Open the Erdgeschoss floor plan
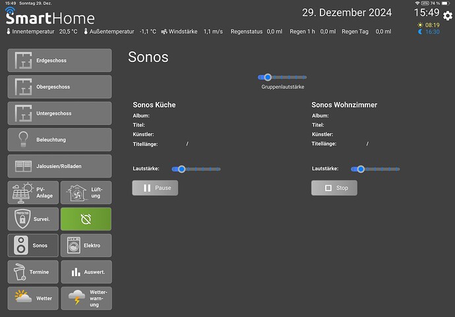 click(x=59, y=61)
